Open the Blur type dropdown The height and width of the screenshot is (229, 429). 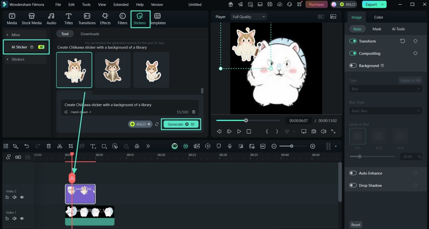(385, 89)
